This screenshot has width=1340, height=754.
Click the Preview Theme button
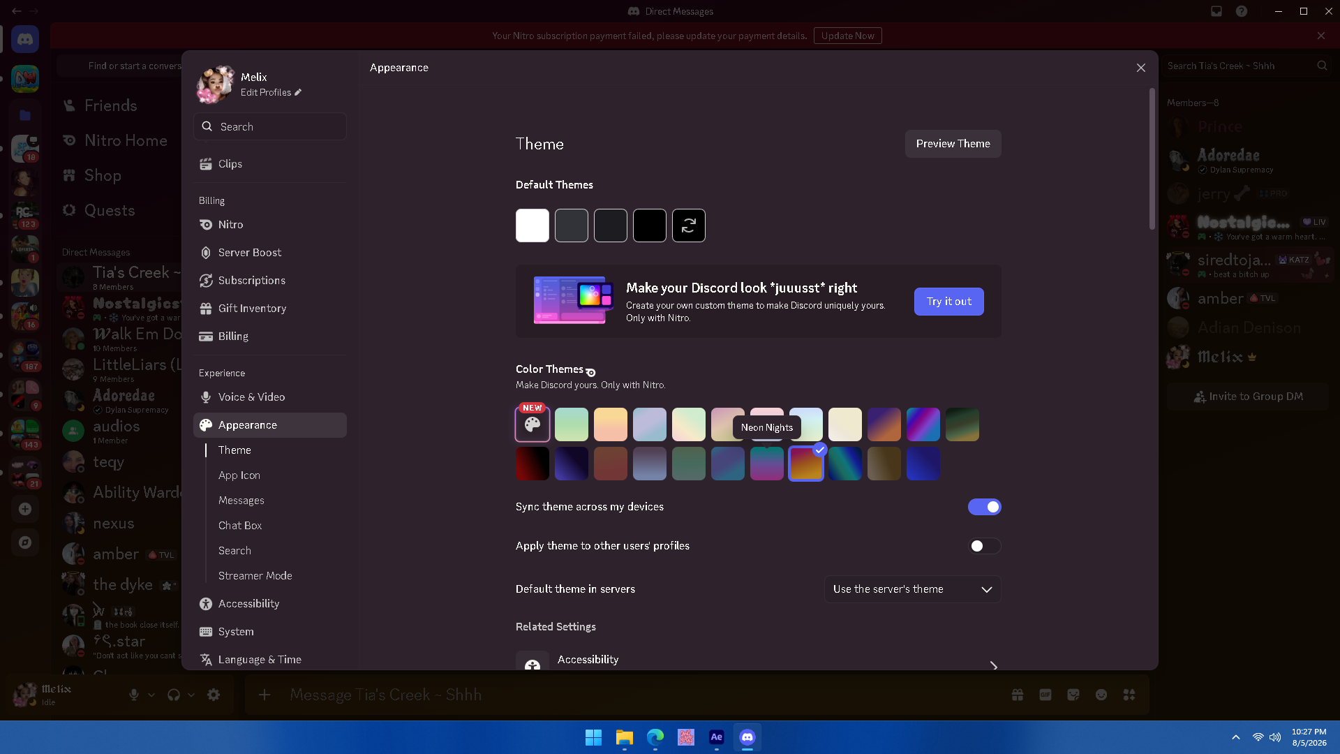coord(953,144)
